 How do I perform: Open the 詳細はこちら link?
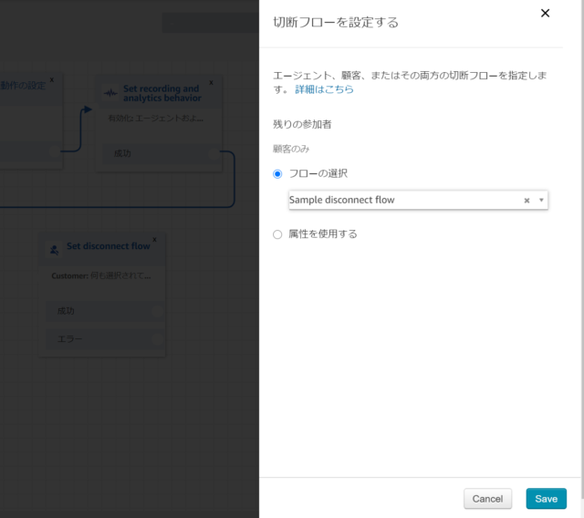(324, 89)
